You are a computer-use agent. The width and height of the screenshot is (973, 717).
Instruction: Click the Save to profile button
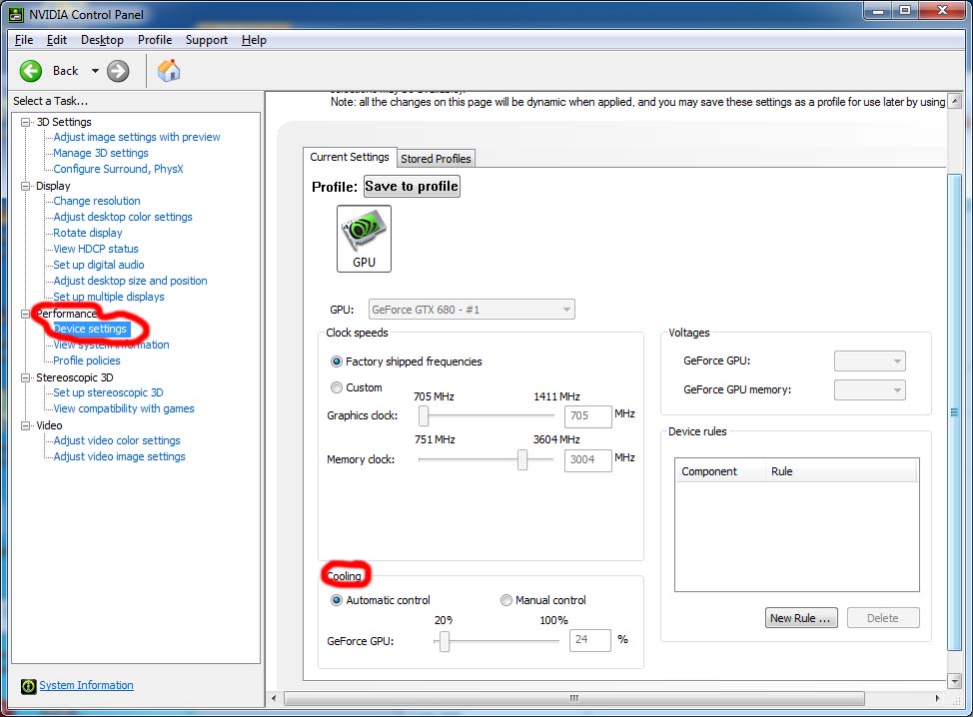click(412, 186)
